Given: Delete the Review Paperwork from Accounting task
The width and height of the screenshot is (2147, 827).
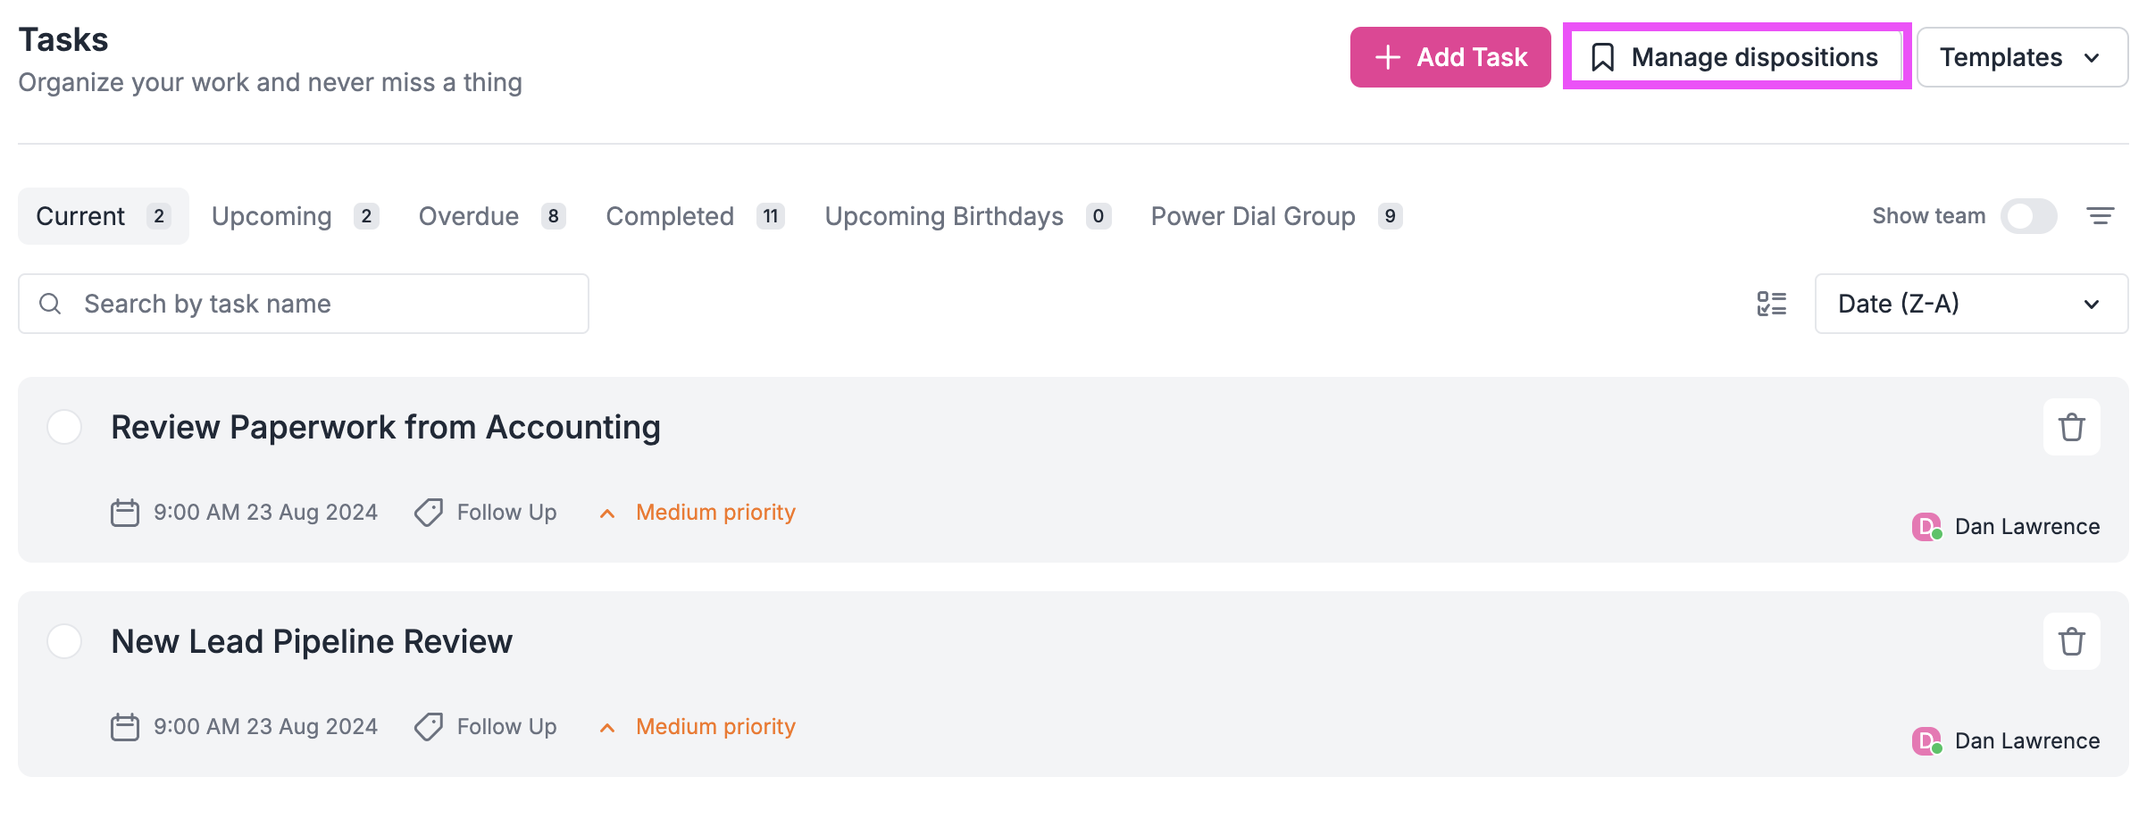Looking at the screenshot, I should [x=2072, y=427].
